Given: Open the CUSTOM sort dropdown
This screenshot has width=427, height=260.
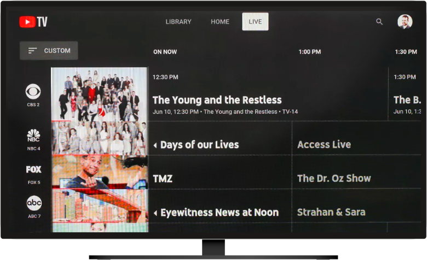Looking at the screenshot, I should pyautogui.click(x=49, y=51).
